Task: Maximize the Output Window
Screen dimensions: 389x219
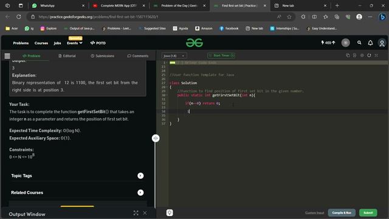Action: pos(136,213)
